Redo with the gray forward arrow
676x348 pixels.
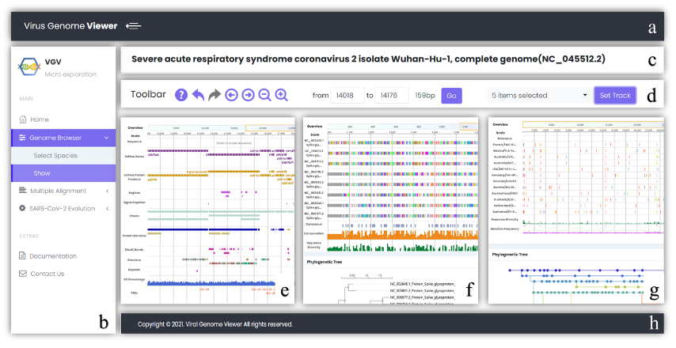click(215, 95)
